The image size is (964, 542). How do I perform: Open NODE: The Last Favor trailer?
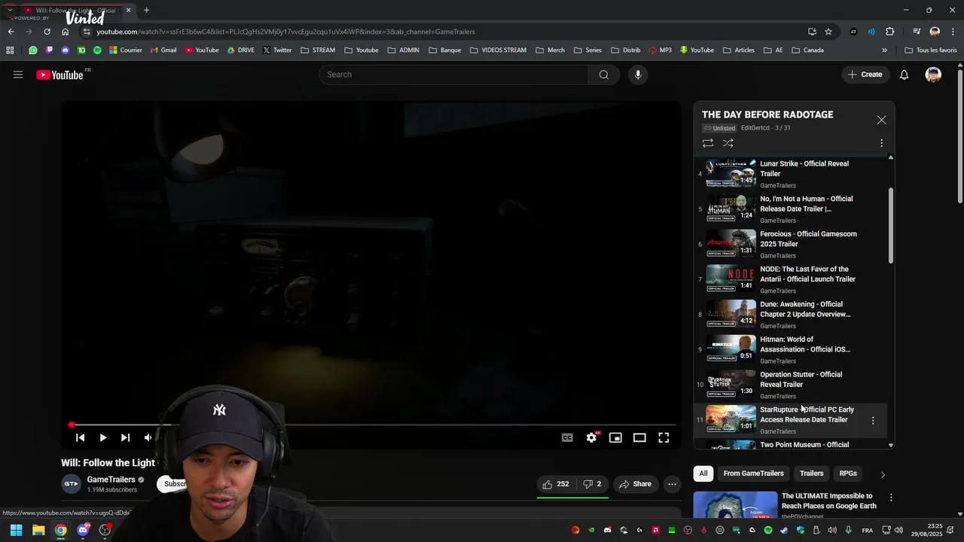click(791, 279)
